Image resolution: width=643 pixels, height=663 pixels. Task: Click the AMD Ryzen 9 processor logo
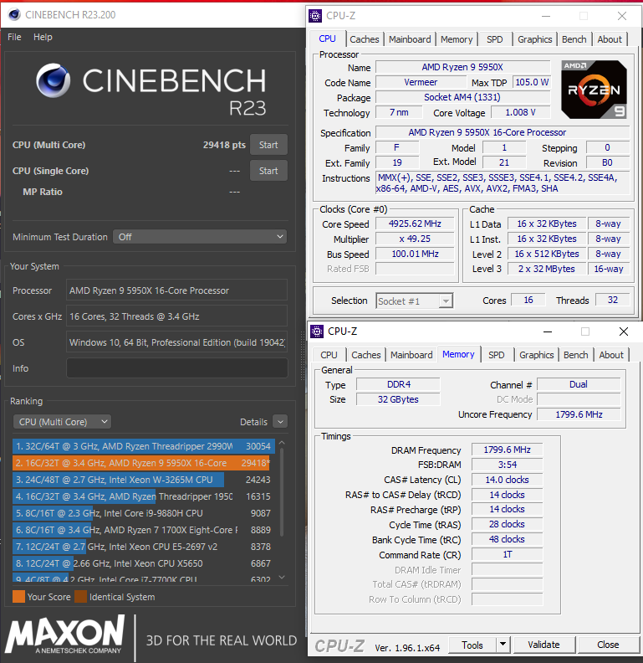(x=594, y=90)
